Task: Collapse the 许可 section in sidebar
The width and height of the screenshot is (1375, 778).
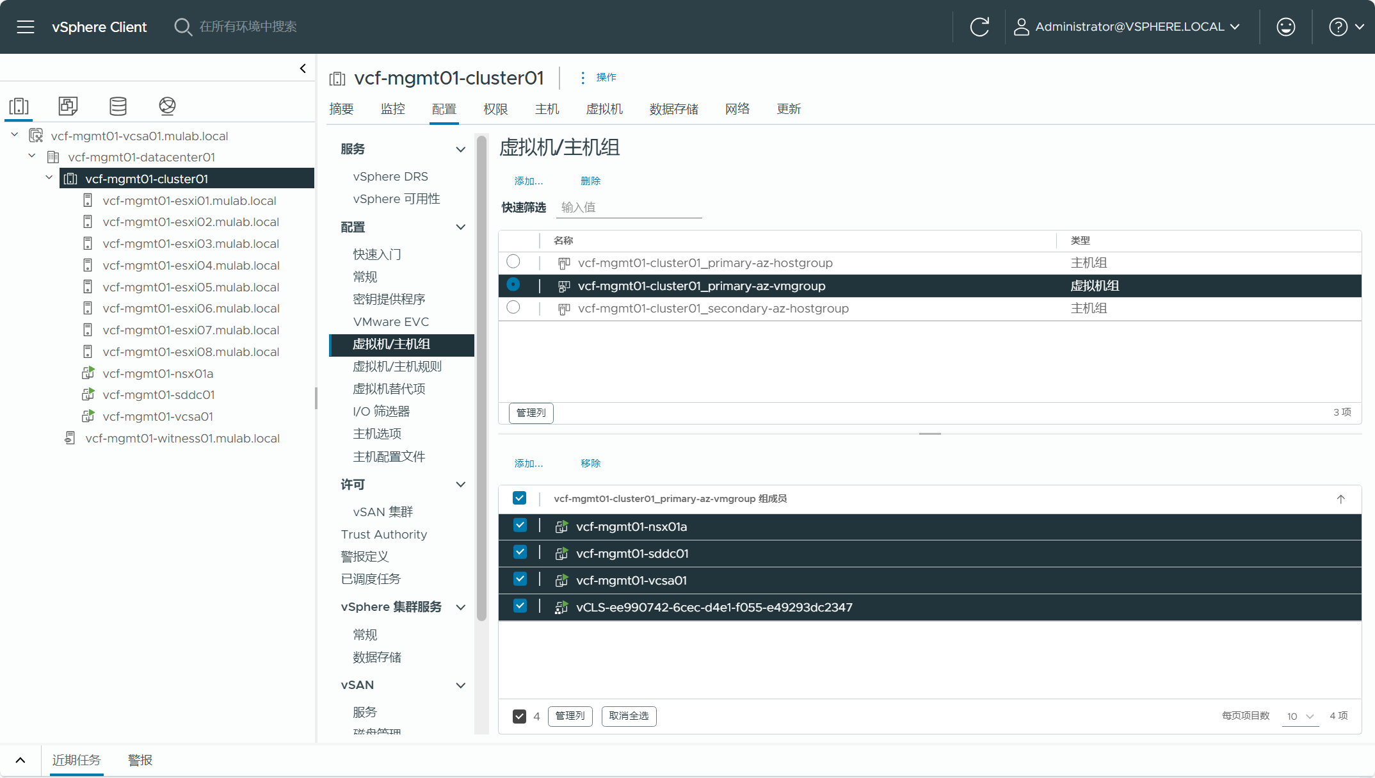Action: tap(460, 484)
